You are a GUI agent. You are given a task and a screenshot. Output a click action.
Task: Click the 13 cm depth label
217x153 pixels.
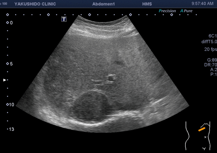click(x=12, y=129)
